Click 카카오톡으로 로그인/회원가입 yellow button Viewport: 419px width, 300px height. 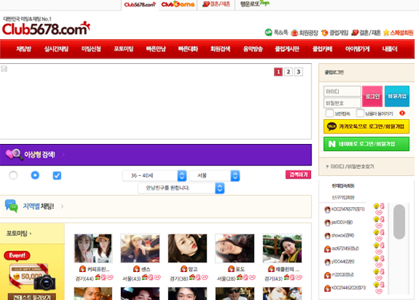[x=366, y=126]
